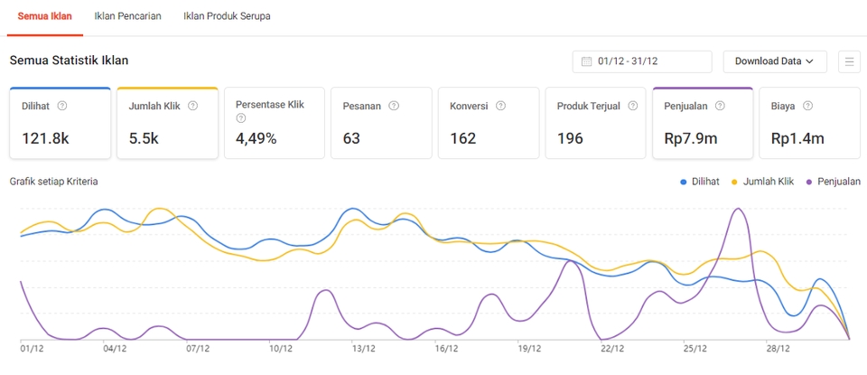Click the help icon next to Penjualan

[721, 106]
